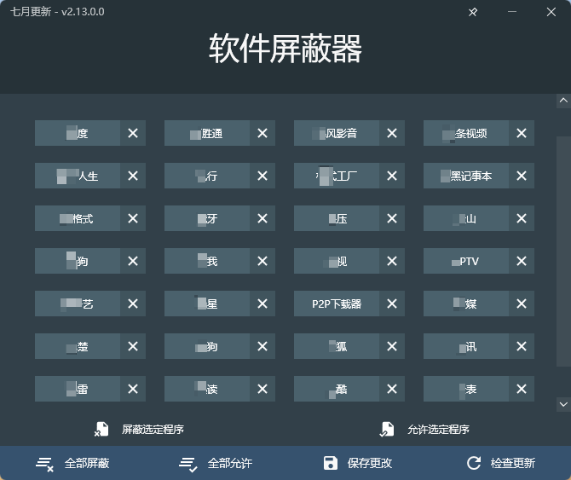Toggle the X next to 黑记事本
This screenshot has height=480, width=571.
click(522, 176)
